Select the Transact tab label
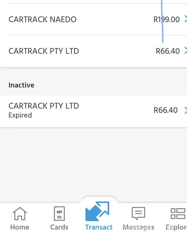Image resolution: width=187 pixels, height=243 pixels. click(99, 227)
